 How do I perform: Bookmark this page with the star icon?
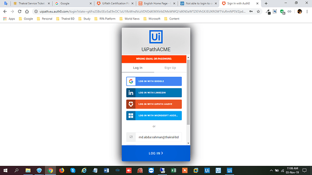258,12
